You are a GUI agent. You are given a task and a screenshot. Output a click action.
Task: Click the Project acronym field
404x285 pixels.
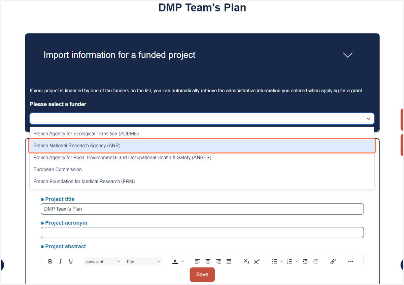[x=202, y=232]
